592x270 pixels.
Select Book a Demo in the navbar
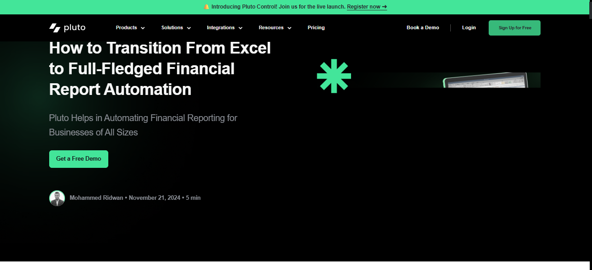tap(422, 28)
